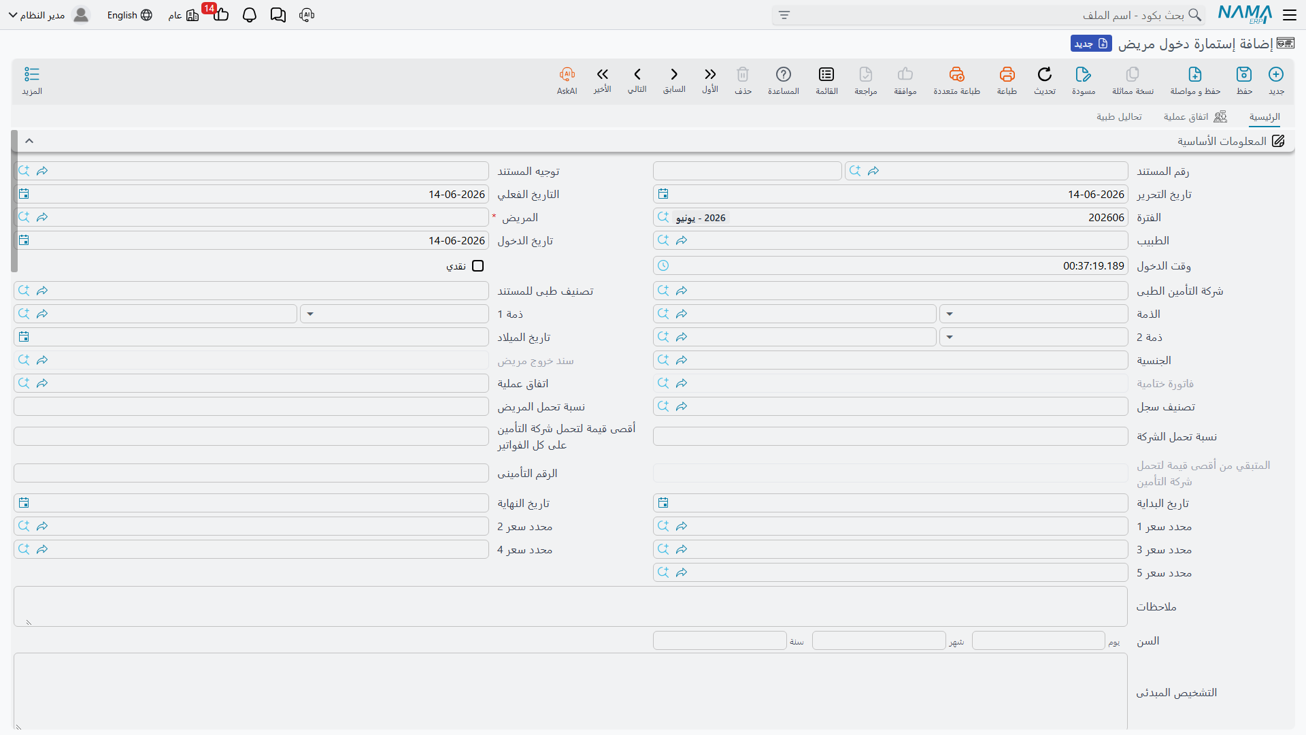Click the clock icon for وقت الدخول

(x=663, y=266)
